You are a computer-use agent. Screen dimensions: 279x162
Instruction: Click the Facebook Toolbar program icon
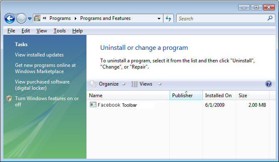(93, 105)
